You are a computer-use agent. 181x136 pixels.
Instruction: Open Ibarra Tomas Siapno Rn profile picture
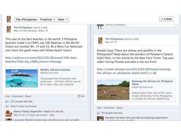[x=9, y=113]
